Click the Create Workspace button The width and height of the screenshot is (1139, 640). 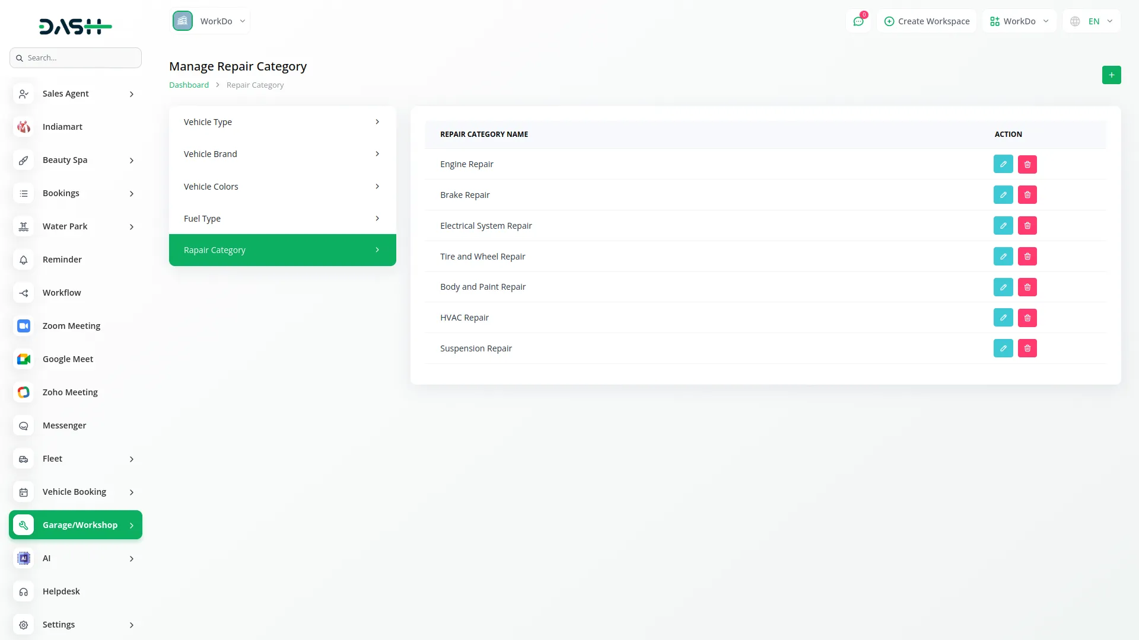point(927,21)
